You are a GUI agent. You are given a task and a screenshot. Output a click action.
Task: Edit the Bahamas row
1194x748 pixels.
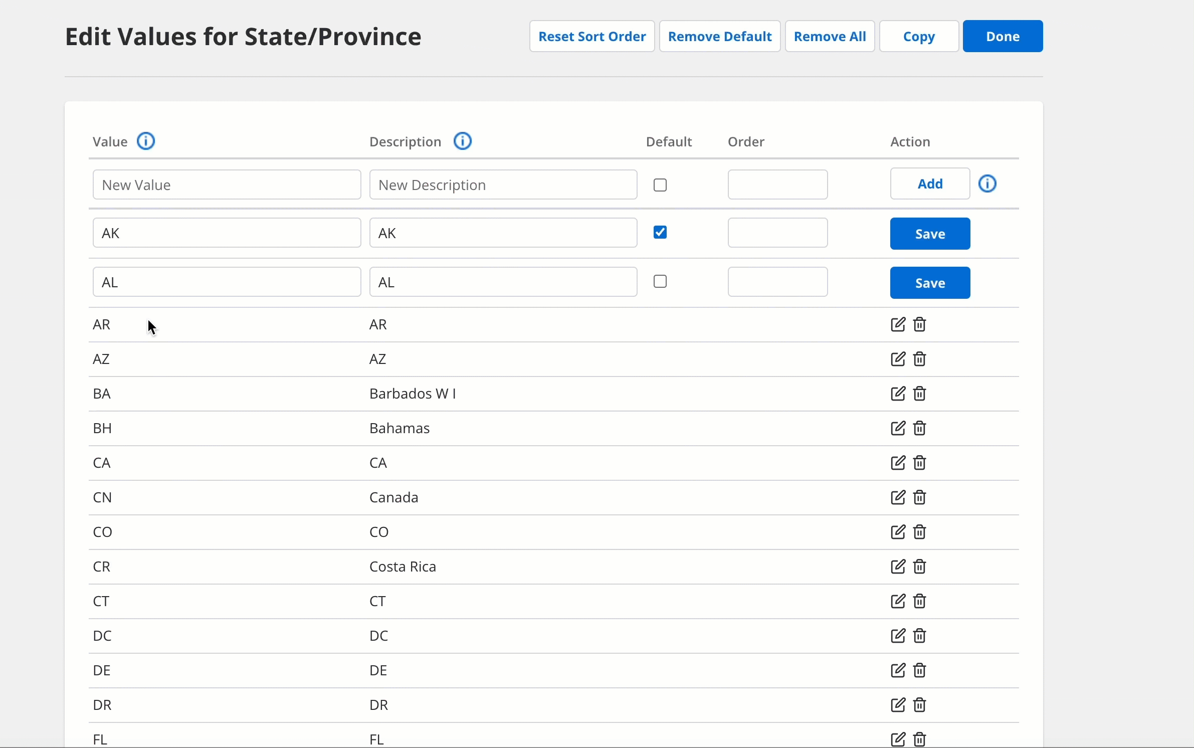pos(898,428)
